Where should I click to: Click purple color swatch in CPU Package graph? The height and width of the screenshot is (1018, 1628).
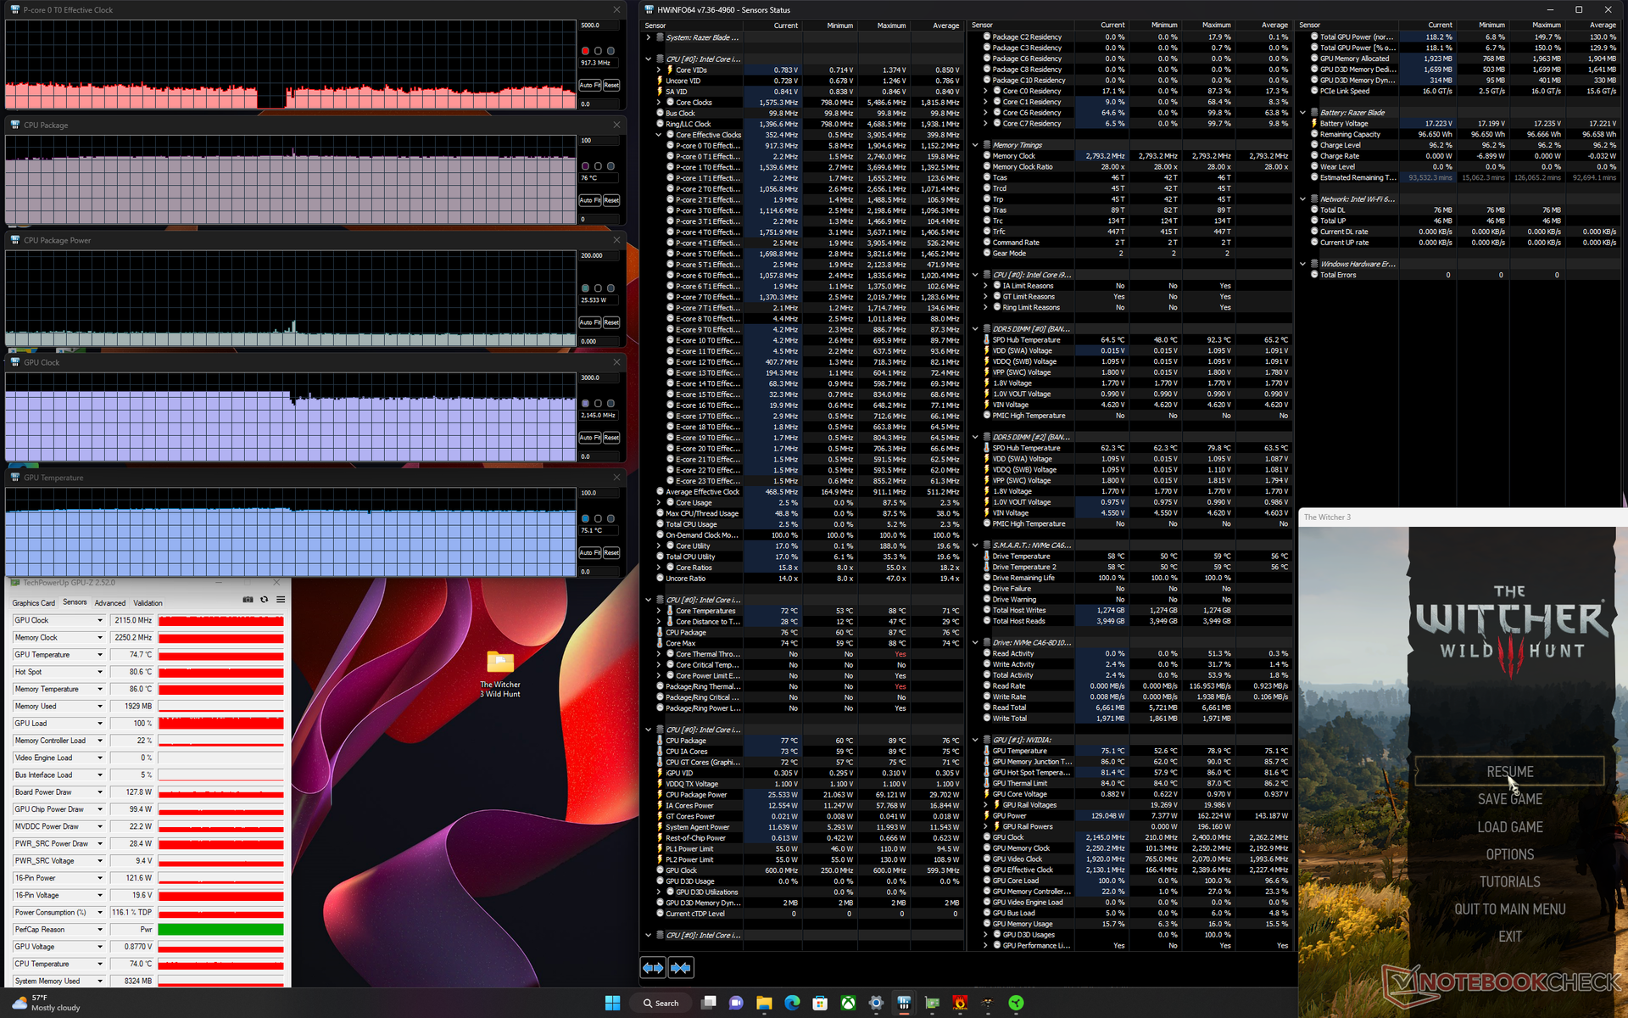click(x=585, y=166)
